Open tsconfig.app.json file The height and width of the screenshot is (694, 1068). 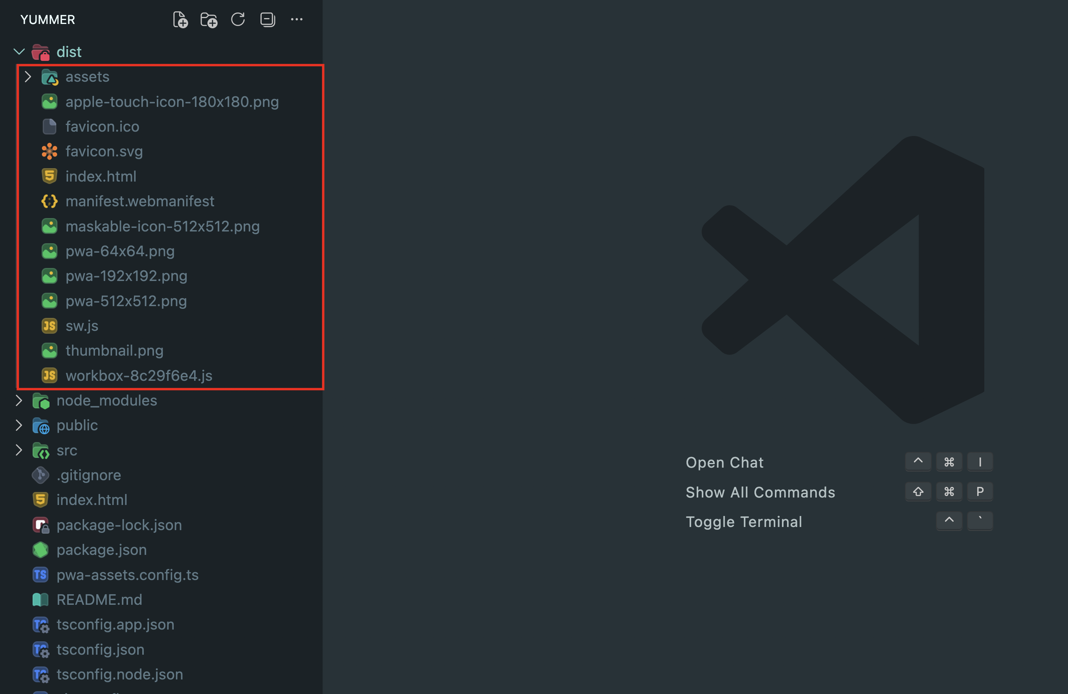pyautogui.click(x=115, y=624)
